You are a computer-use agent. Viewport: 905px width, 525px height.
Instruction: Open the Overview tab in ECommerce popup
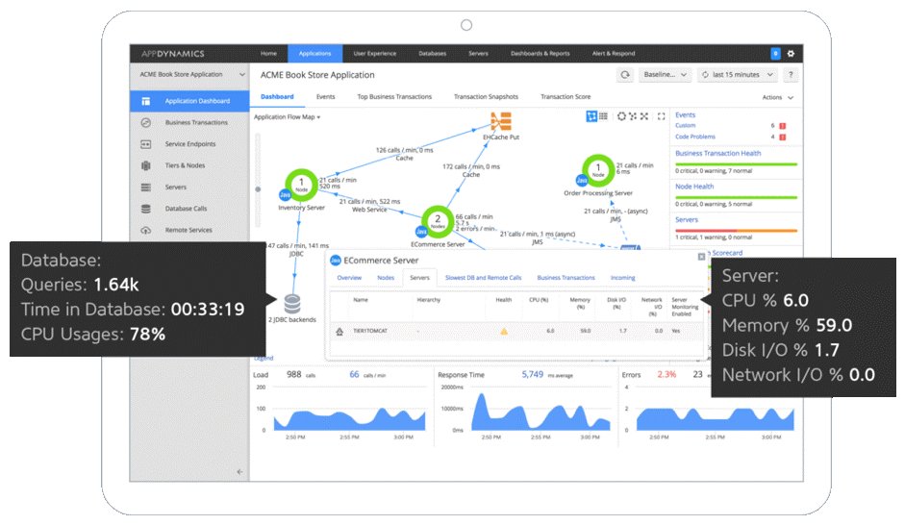tap(349, 278)
